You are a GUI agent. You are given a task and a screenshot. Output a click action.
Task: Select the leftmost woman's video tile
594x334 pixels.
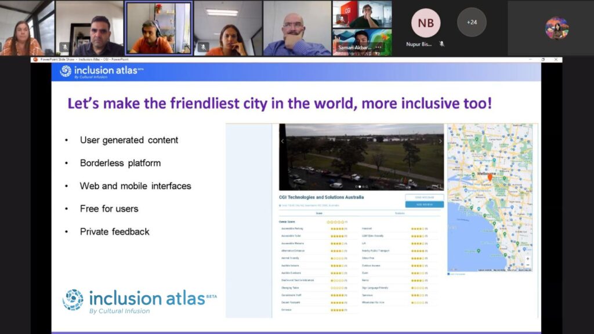tap(27, 28)
